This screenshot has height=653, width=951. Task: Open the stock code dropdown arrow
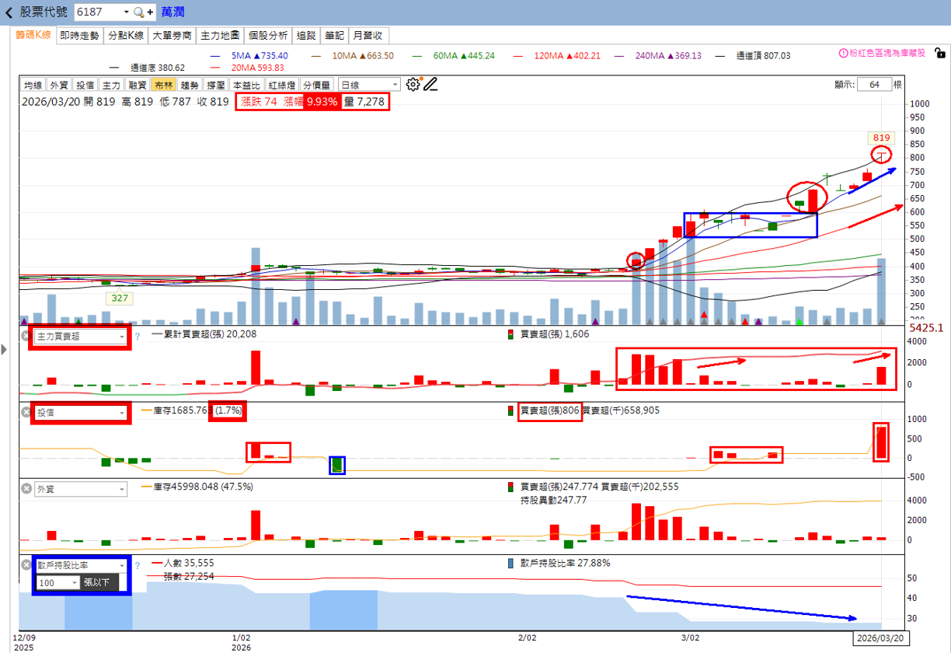(127, 12)
